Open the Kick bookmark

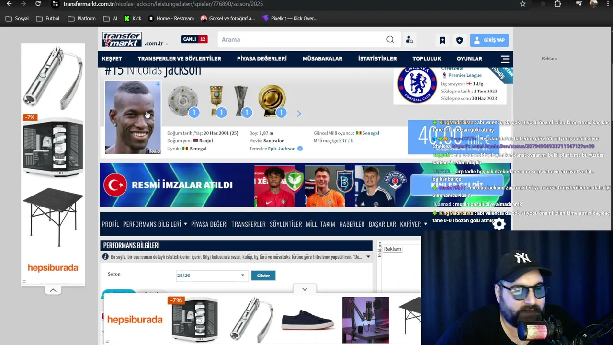pos(133,19)
